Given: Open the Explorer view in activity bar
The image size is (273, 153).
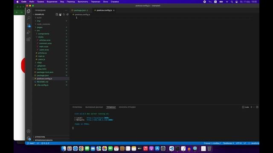Looking at the screenshot, I should pyautogui.click(x=29, y=11).
